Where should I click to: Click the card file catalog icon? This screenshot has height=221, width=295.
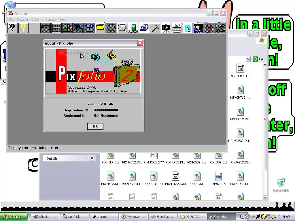click(x=144, y=28)
